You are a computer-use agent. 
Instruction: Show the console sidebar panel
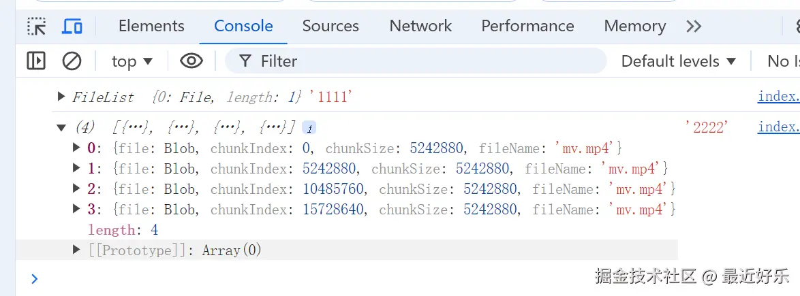point(36,61)
